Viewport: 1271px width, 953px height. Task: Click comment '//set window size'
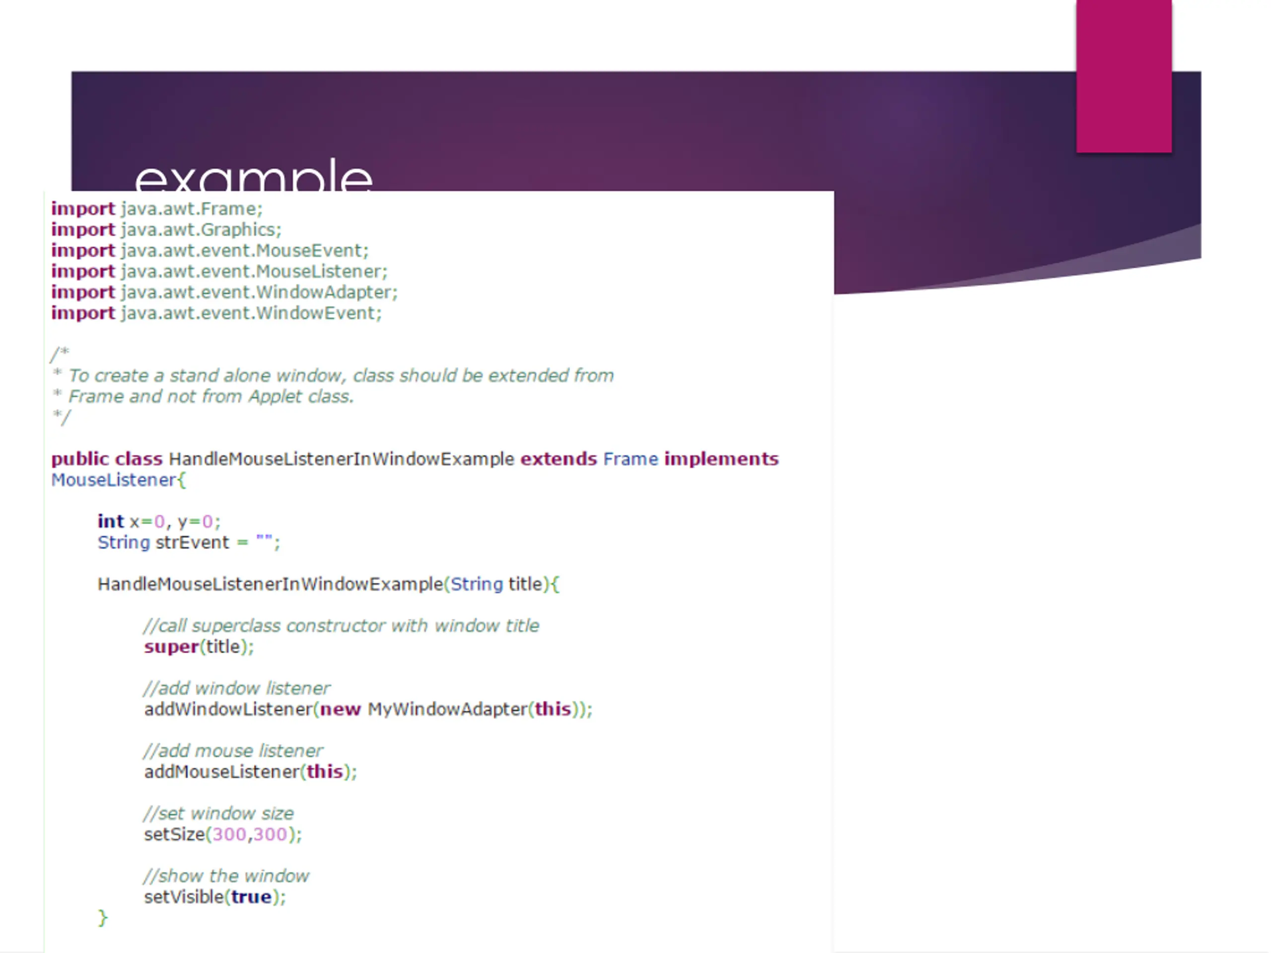(x=218, y=814)
